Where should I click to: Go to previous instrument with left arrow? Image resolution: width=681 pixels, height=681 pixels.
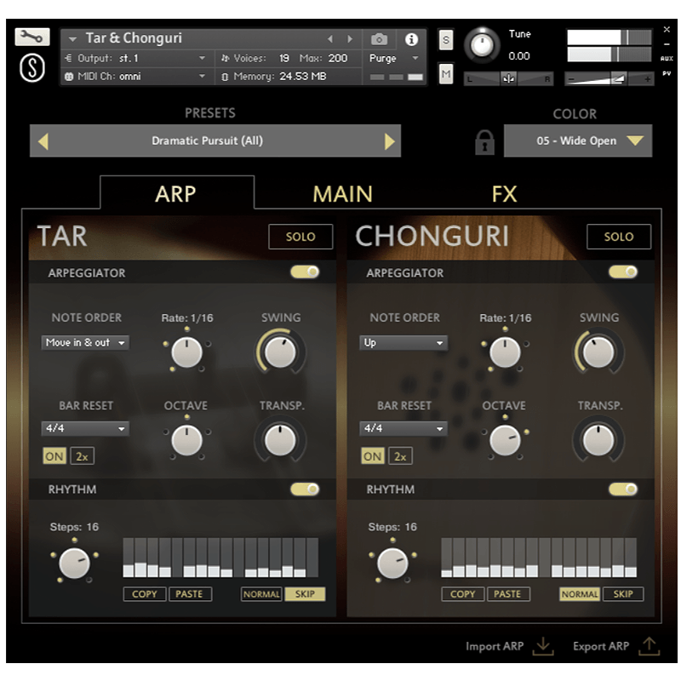(330, 39)
